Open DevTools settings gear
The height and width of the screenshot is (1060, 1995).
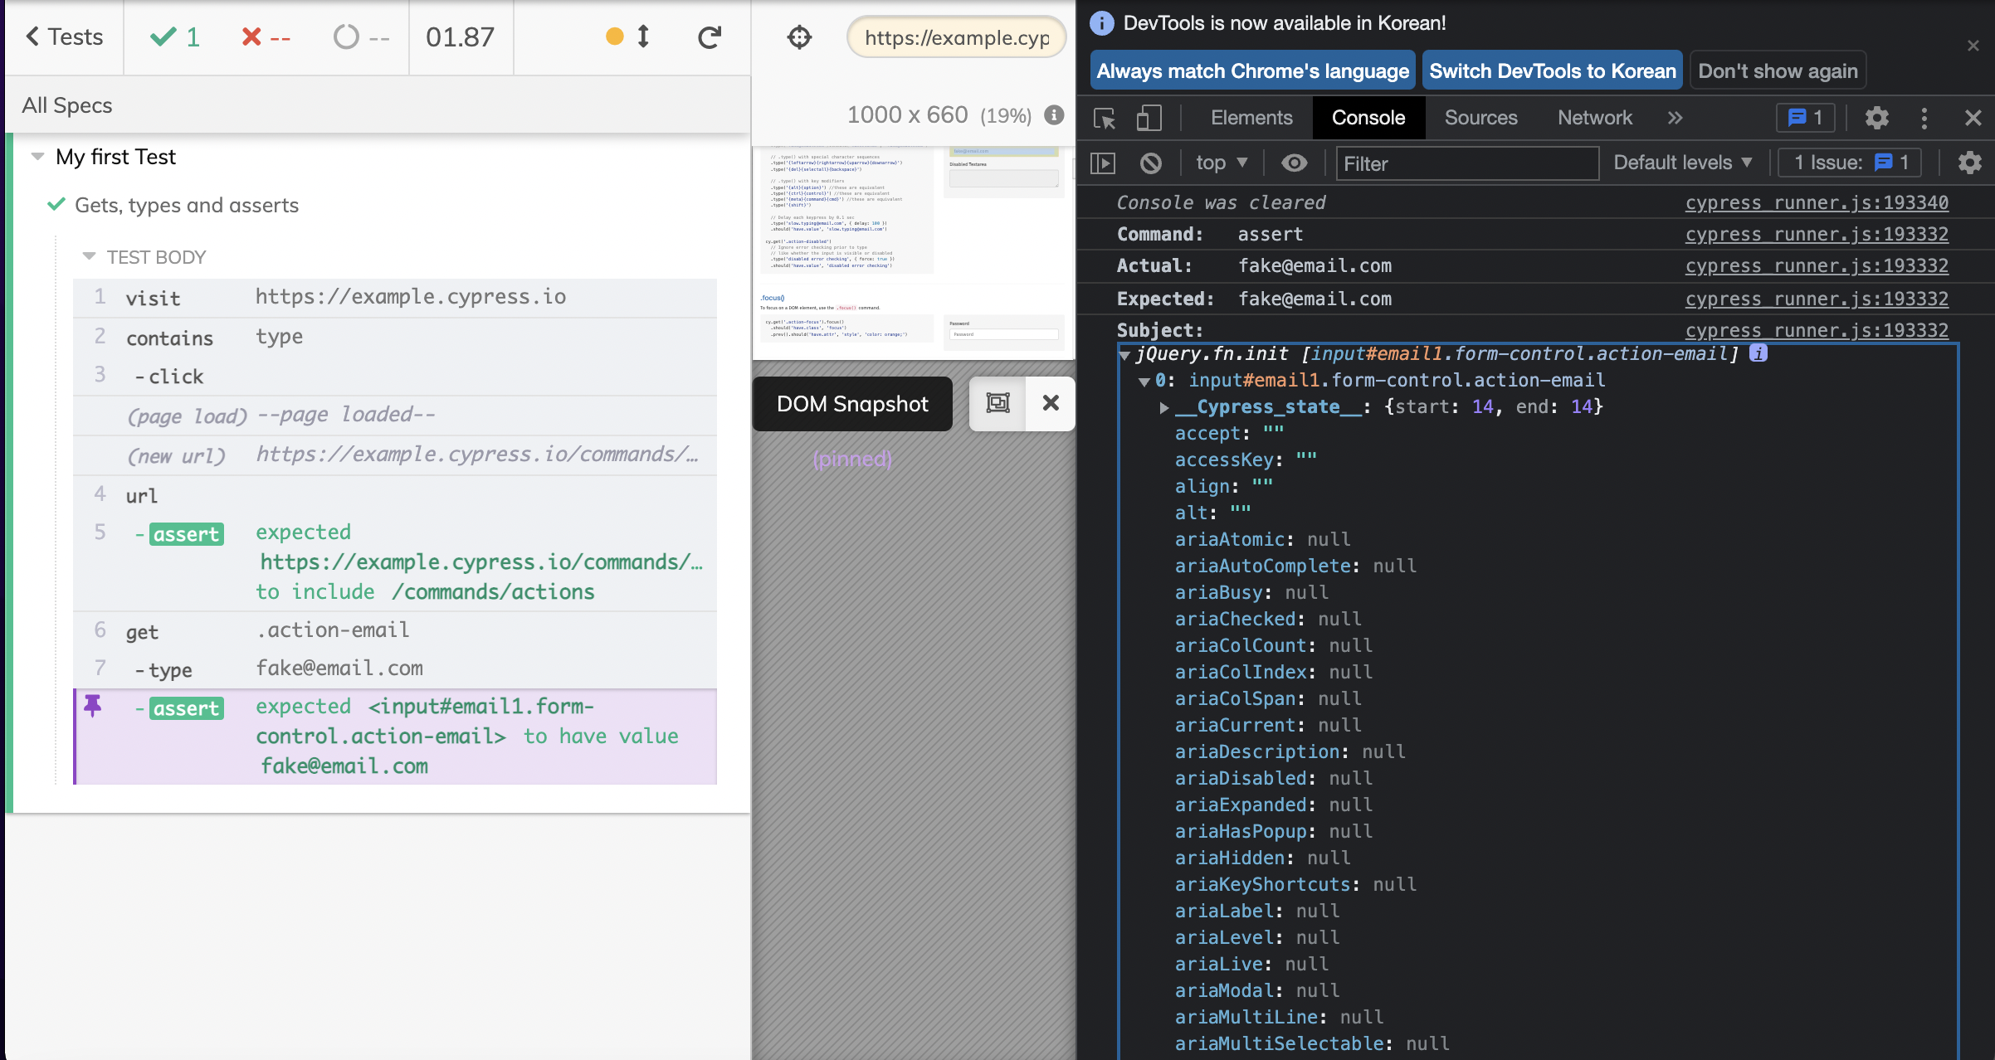[1876, 118]
